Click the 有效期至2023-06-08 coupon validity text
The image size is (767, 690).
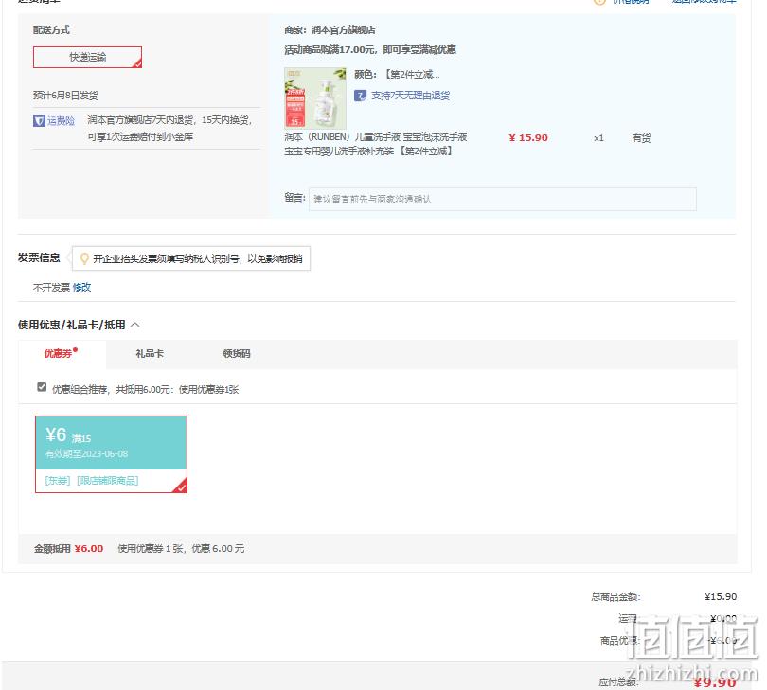pyautogui.click(x=86, y=453)
